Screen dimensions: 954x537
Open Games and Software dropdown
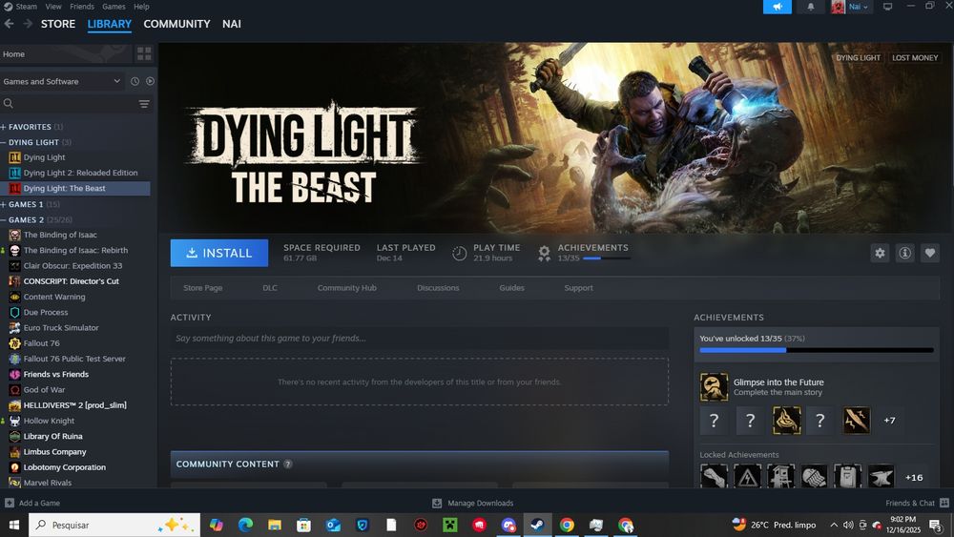[61, 81]
